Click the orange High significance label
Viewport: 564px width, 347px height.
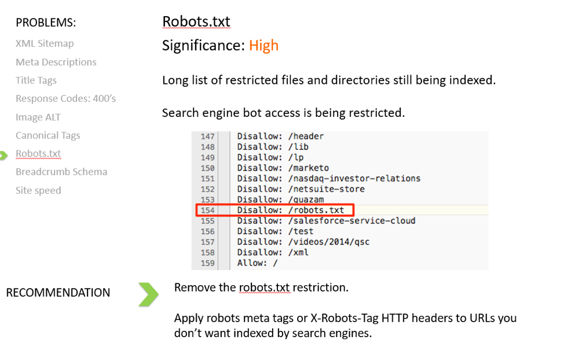pos(263,46)
